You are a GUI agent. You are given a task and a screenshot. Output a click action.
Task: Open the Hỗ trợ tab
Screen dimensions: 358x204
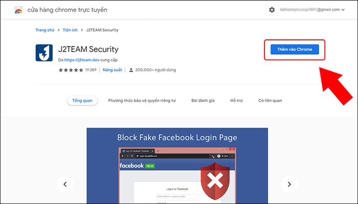click(236, 101)
